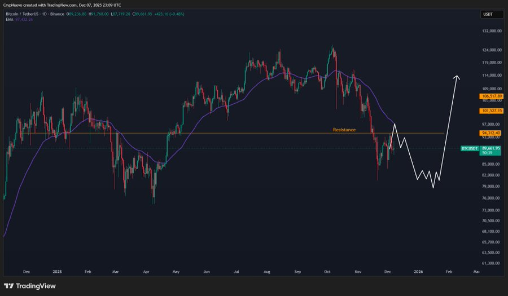This screenshot has width=508, height=296.
Task: Select the orange Resistance text label
Action: click(x=344, y=130)
